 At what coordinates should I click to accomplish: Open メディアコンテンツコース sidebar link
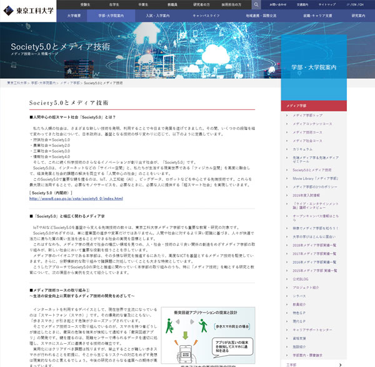312,124
